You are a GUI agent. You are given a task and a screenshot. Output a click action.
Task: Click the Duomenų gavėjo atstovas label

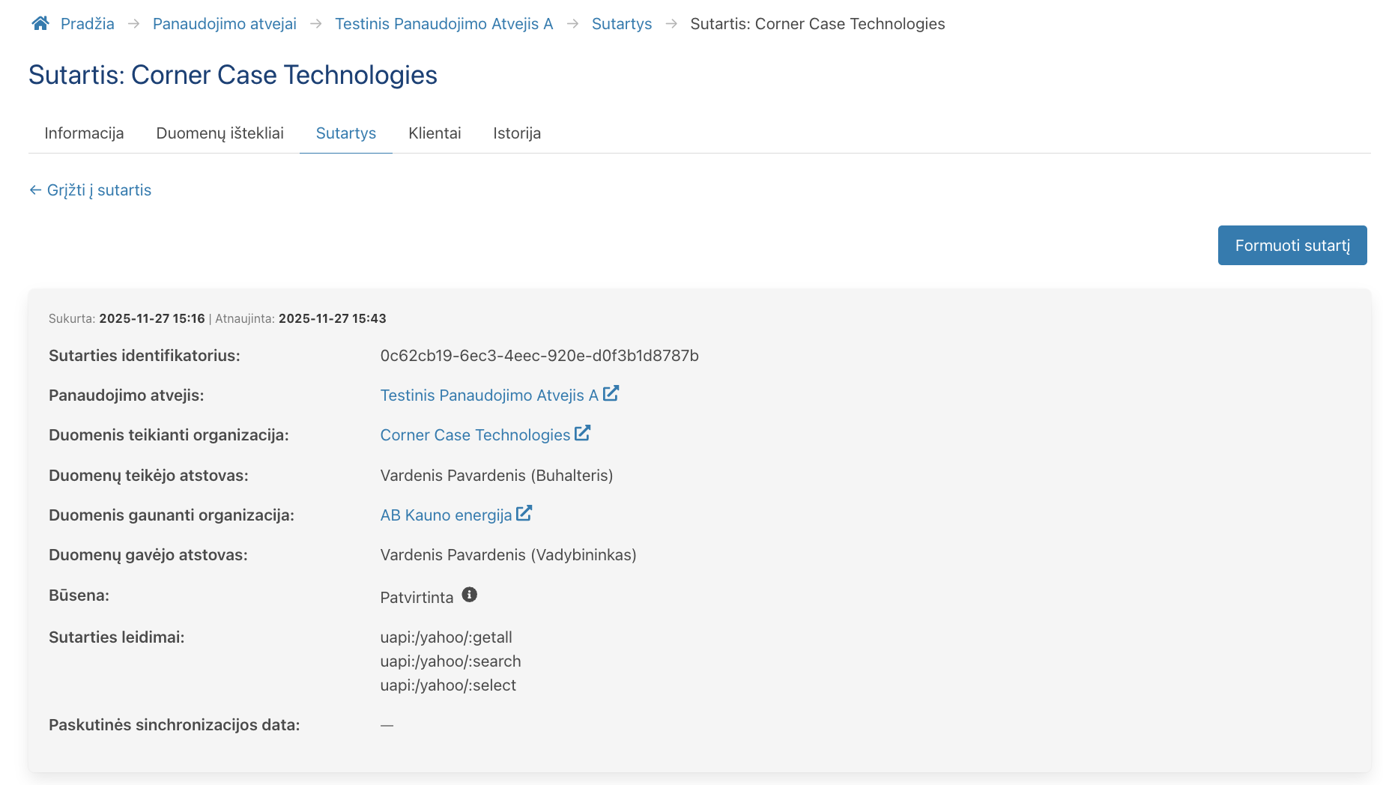pyautogui.click(x=148, y=555)
